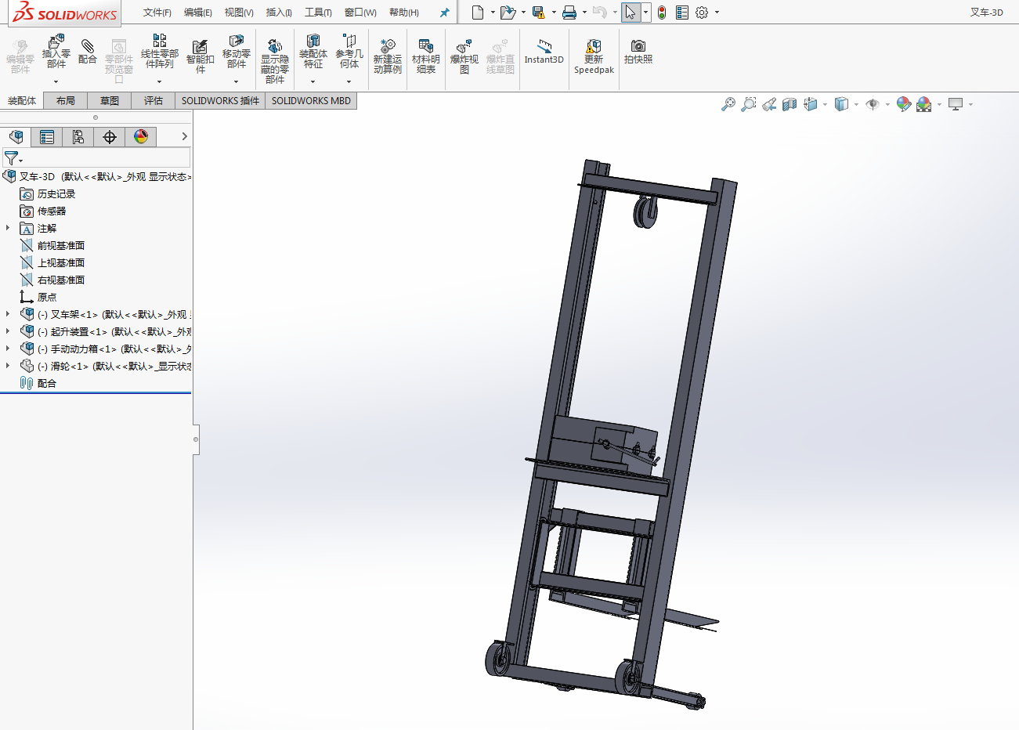Viewport: 1019px width, 730px height.
Task: Expand the 注解 (Annotations) folder
Action: click(8, 228)
